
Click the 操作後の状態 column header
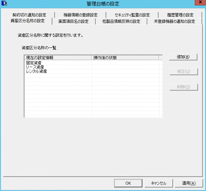[125, 57]
